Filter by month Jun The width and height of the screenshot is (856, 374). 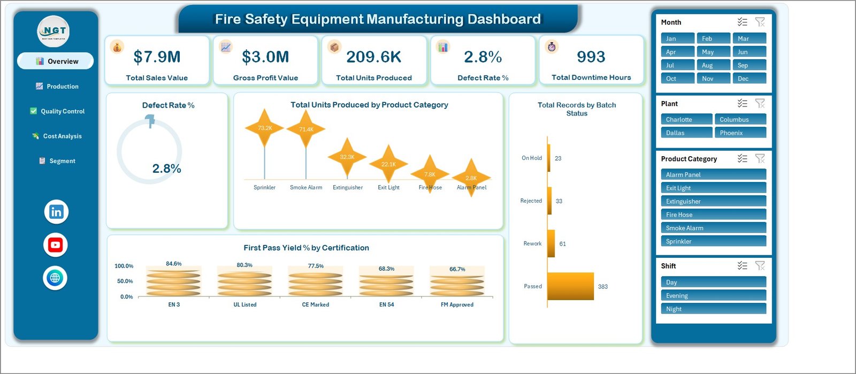coord(750,52)
